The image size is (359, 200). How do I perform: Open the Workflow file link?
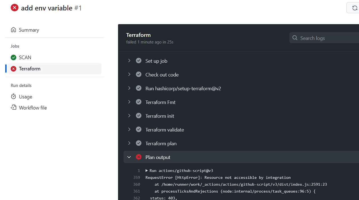coord(33,108)
